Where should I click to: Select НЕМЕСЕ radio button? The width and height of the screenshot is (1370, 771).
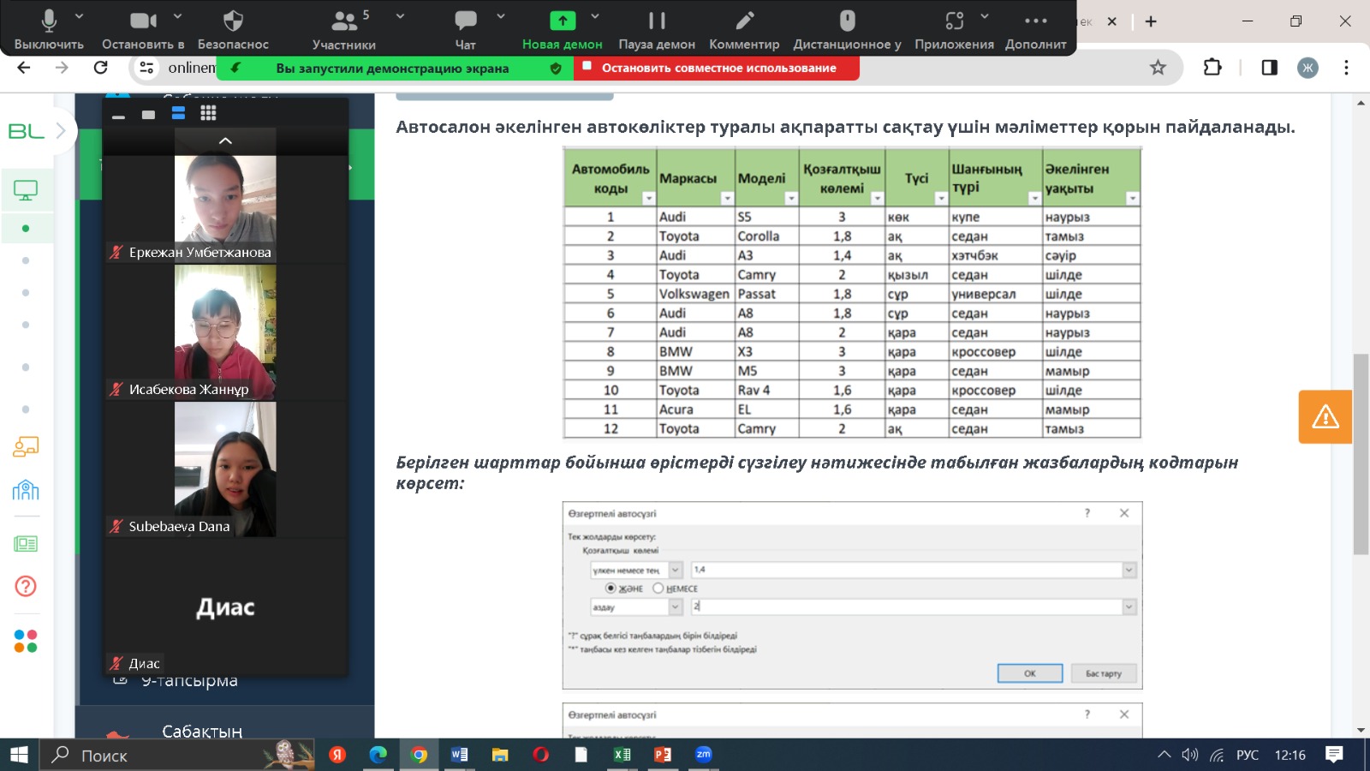tap(658, 589)
